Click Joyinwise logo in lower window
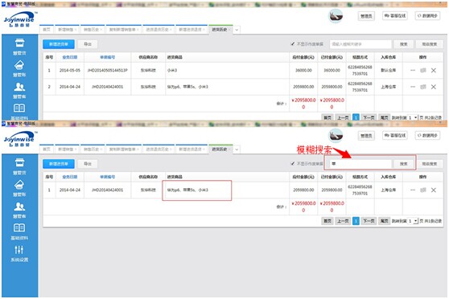The height and width of the screenshot is (299, 449). pyautogui.click(x=19, y=139)
